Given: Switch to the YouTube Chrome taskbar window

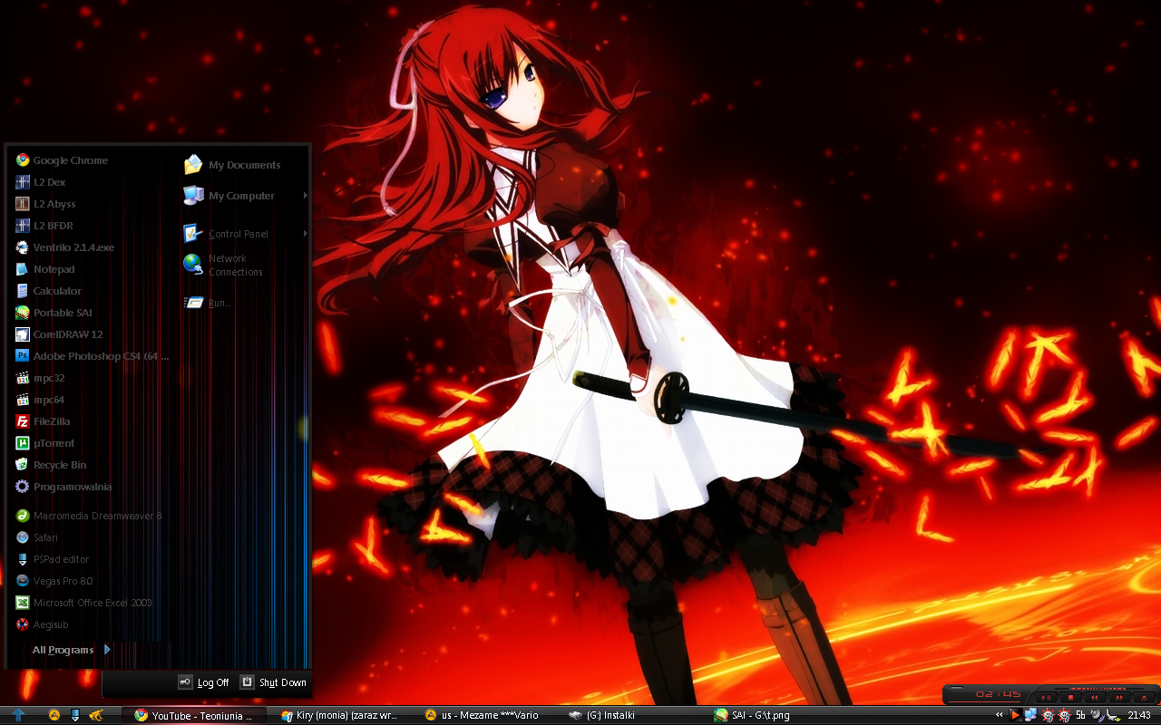Looking at the screenshot, I should tap(193, 715).
